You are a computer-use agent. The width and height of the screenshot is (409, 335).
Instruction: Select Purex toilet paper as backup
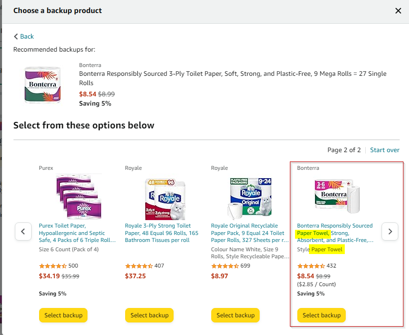click(63, 315)
